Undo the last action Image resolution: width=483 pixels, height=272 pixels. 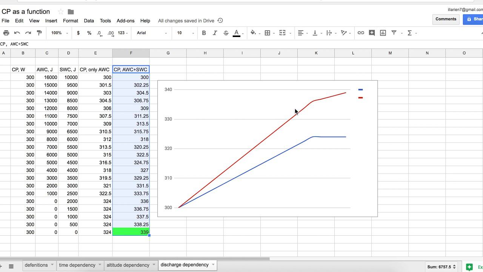pos(17,33)
